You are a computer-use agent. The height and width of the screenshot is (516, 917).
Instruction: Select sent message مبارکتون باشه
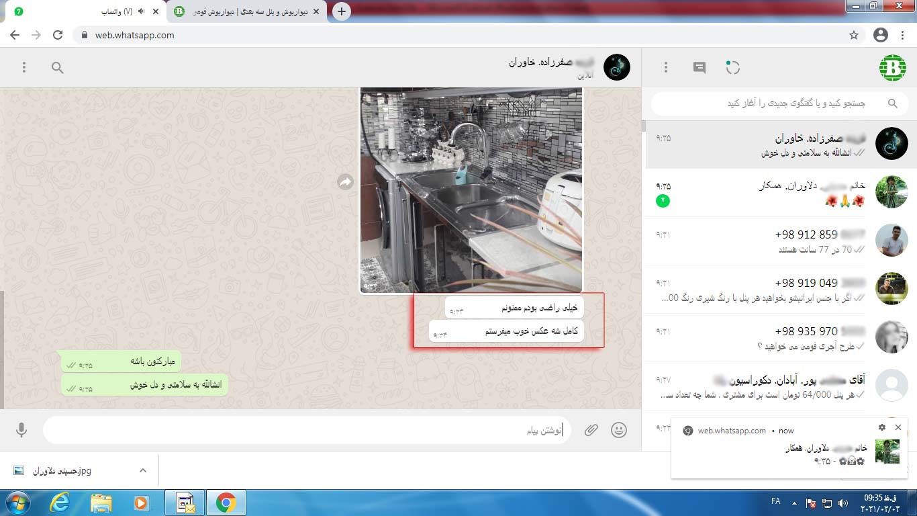point(121,361)
